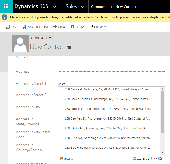Click the Flow icon in toolbar
Screen dimensions: 170x164
pyautogui.click(x=91, y=27)
